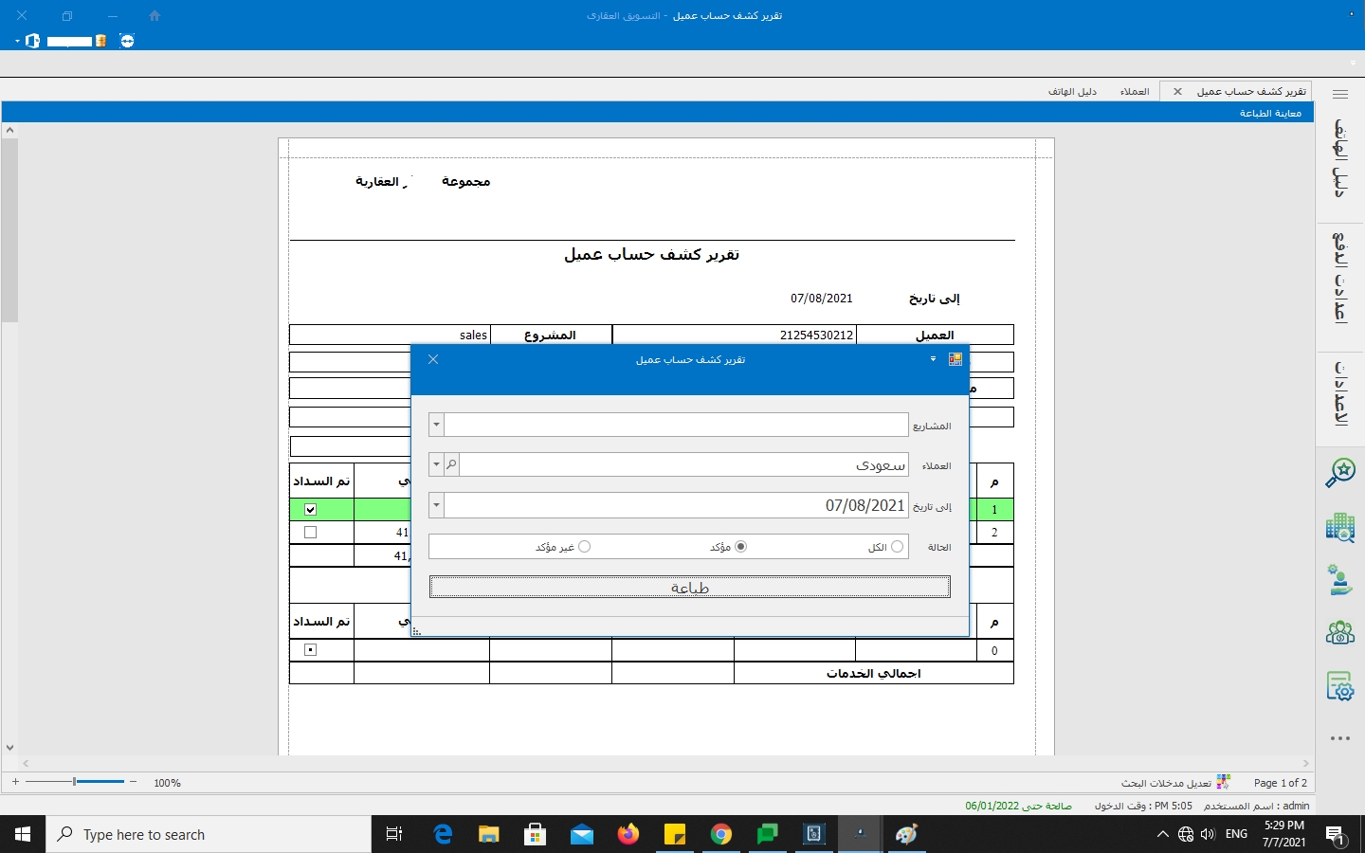This screenshot has height=853, width=1365.
Task: Click the hamburger menu icon in sidebar
Action: [x=1339, y=94]
